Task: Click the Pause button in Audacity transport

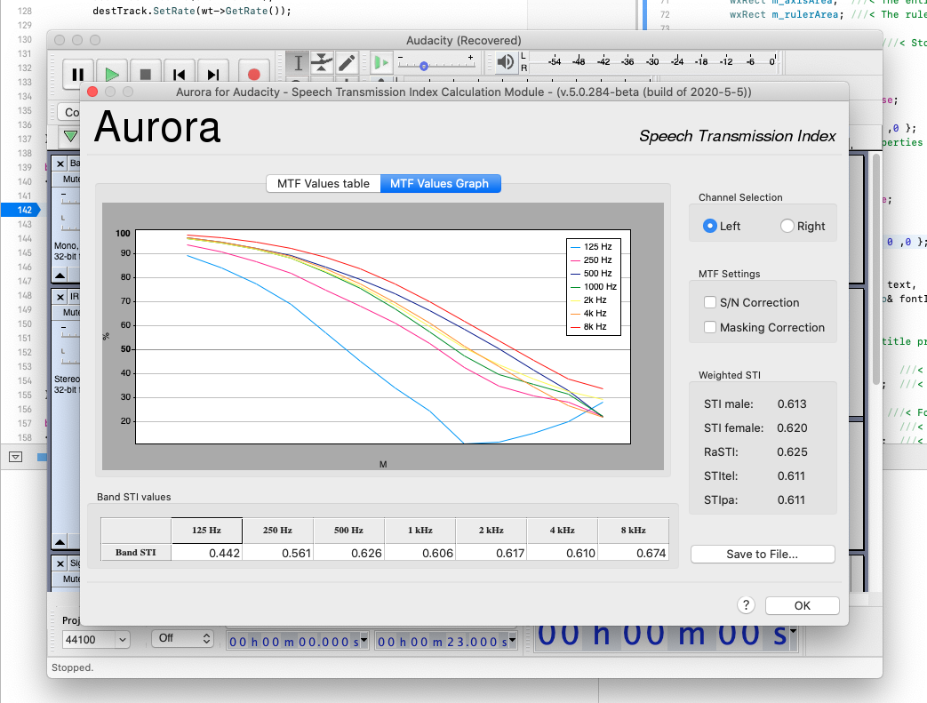Action: [77, 74]
